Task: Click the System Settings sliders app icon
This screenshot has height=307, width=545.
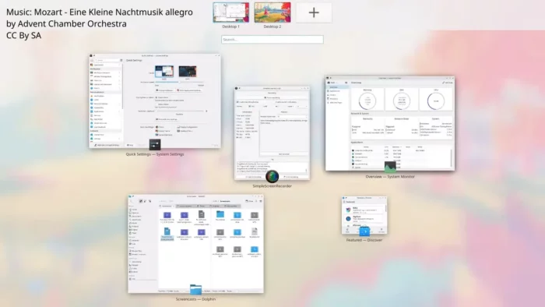Action: click(x=155, y=144)
